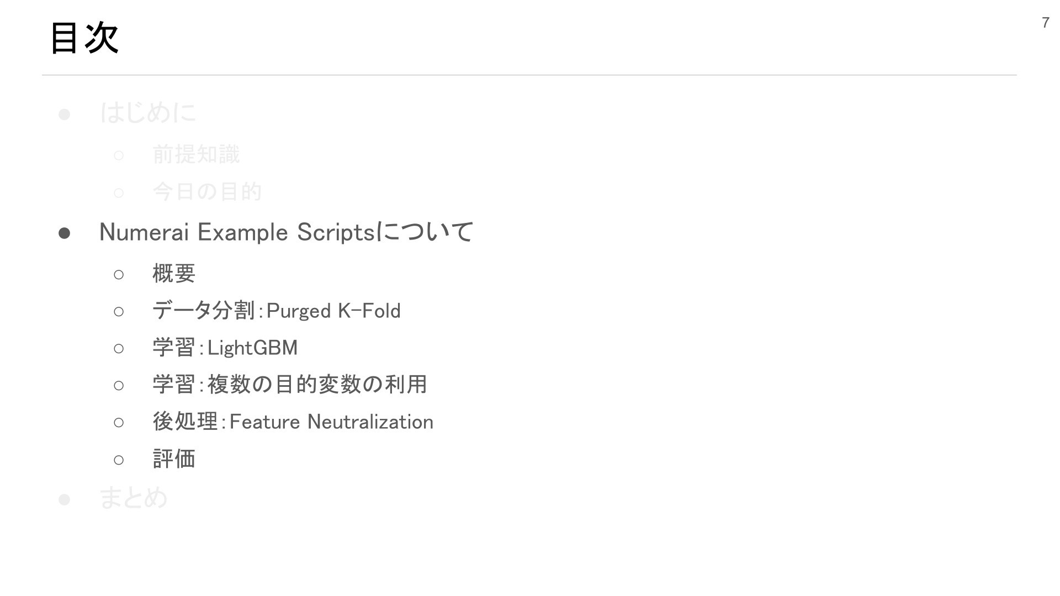
Task: Select the 評価 item
Action: 174,459
